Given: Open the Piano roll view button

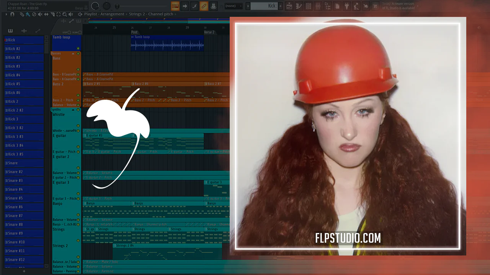Looking at the screenshot, I should pyautogui.click(x=299, y=6).
